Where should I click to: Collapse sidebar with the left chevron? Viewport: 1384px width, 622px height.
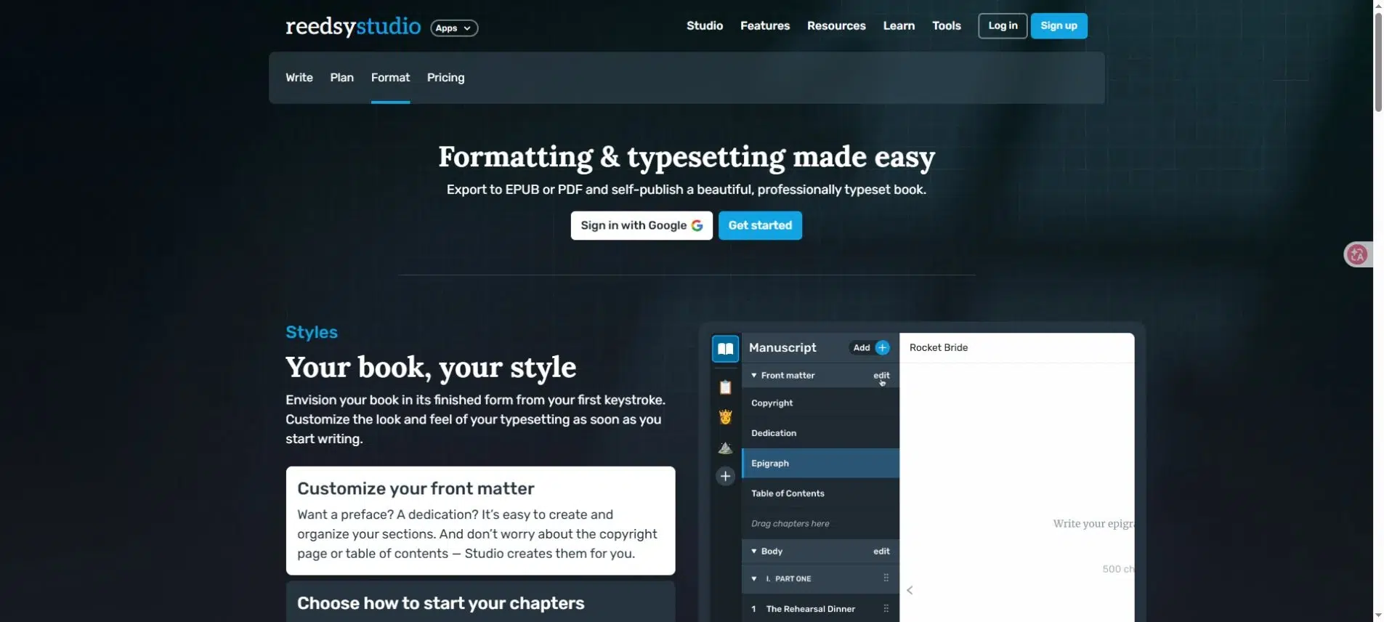click(x=910, y=590)
